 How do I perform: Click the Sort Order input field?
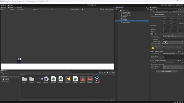click(173, 40)
